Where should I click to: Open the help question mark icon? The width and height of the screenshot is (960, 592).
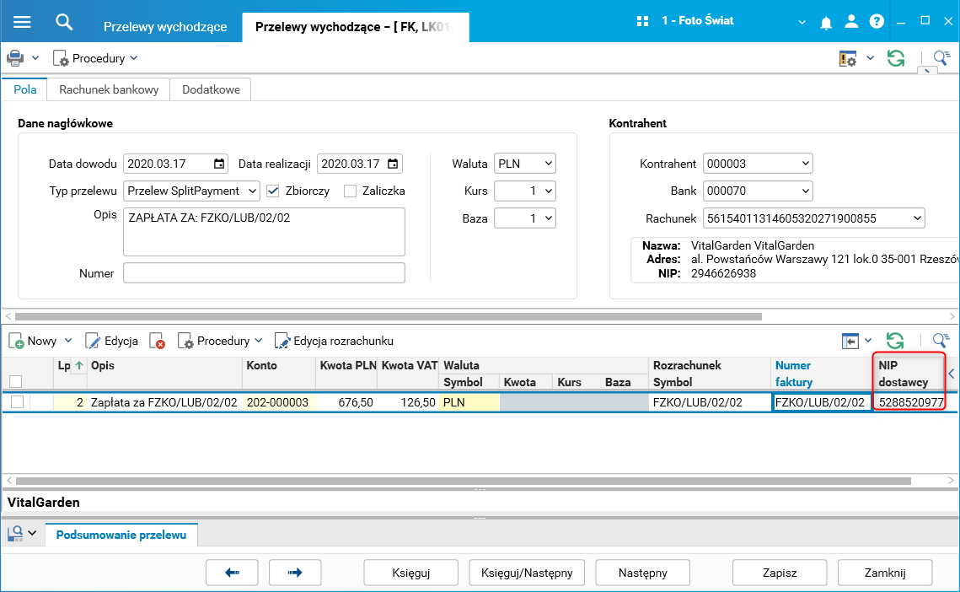coord(877,22)
